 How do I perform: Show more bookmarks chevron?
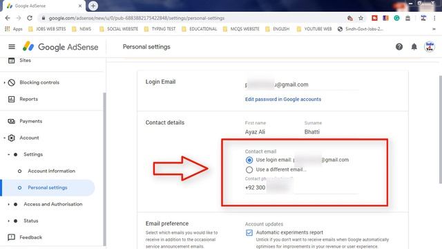pos(434,29)
